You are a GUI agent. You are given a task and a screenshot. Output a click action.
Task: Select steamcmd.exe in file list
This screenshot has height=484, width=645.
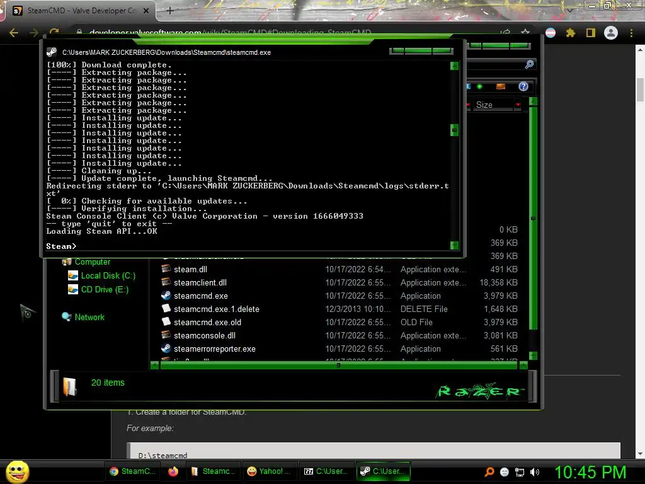(201, 296)
